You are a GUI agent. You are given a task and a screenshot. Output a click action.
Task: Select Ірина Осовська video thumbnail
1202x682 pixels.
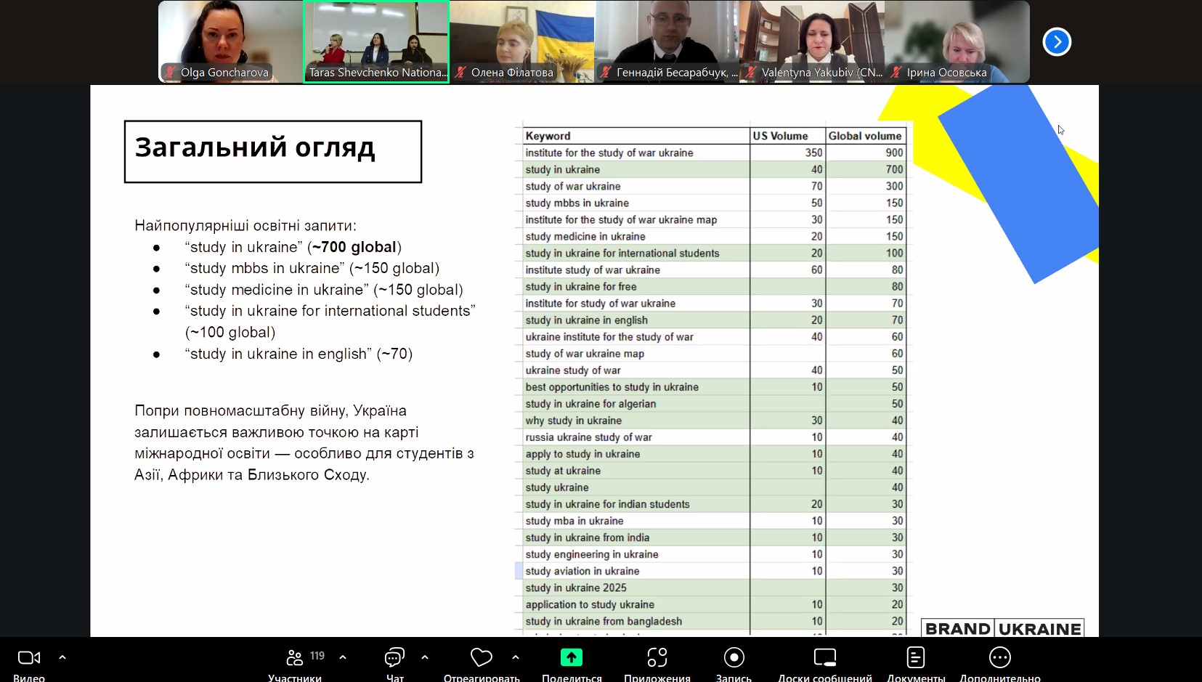[957, 41]
